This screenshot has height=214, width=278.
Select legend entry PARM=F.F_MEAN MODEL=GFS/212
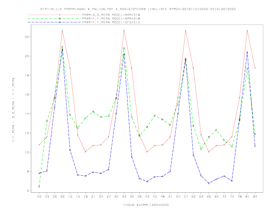click(x=111, y=22)
